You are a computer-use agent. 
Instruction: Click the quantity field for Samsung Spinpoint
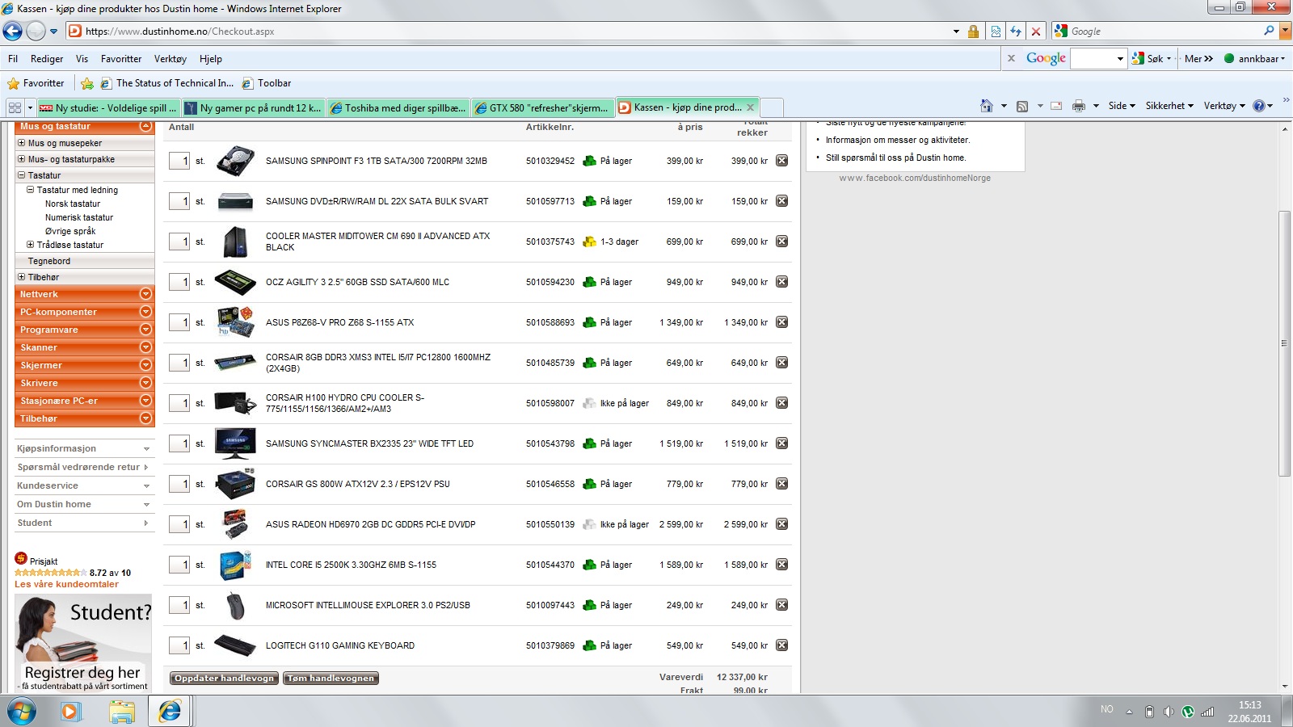coord(179,161)
